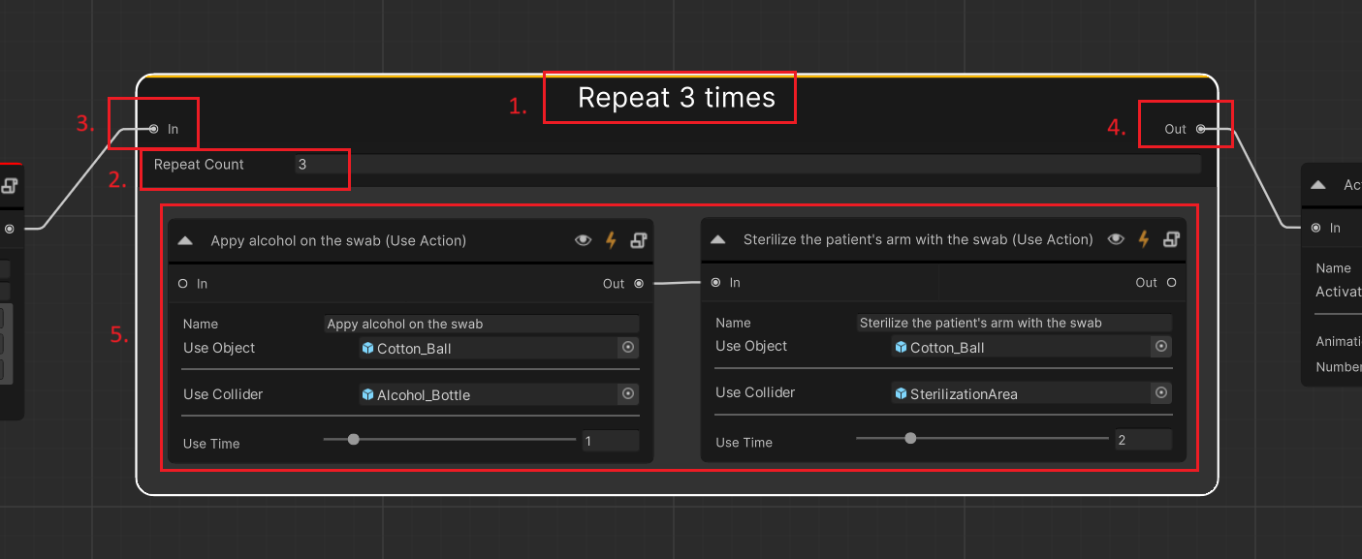This screenshot has height=559, width=1362.
Task: Click the Repeat node Out port
Action: (x=1200, y=129)
